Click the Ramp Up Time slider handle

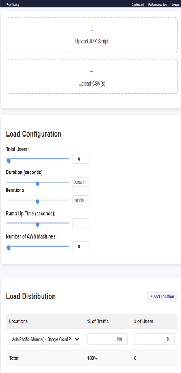coord(37,224)
